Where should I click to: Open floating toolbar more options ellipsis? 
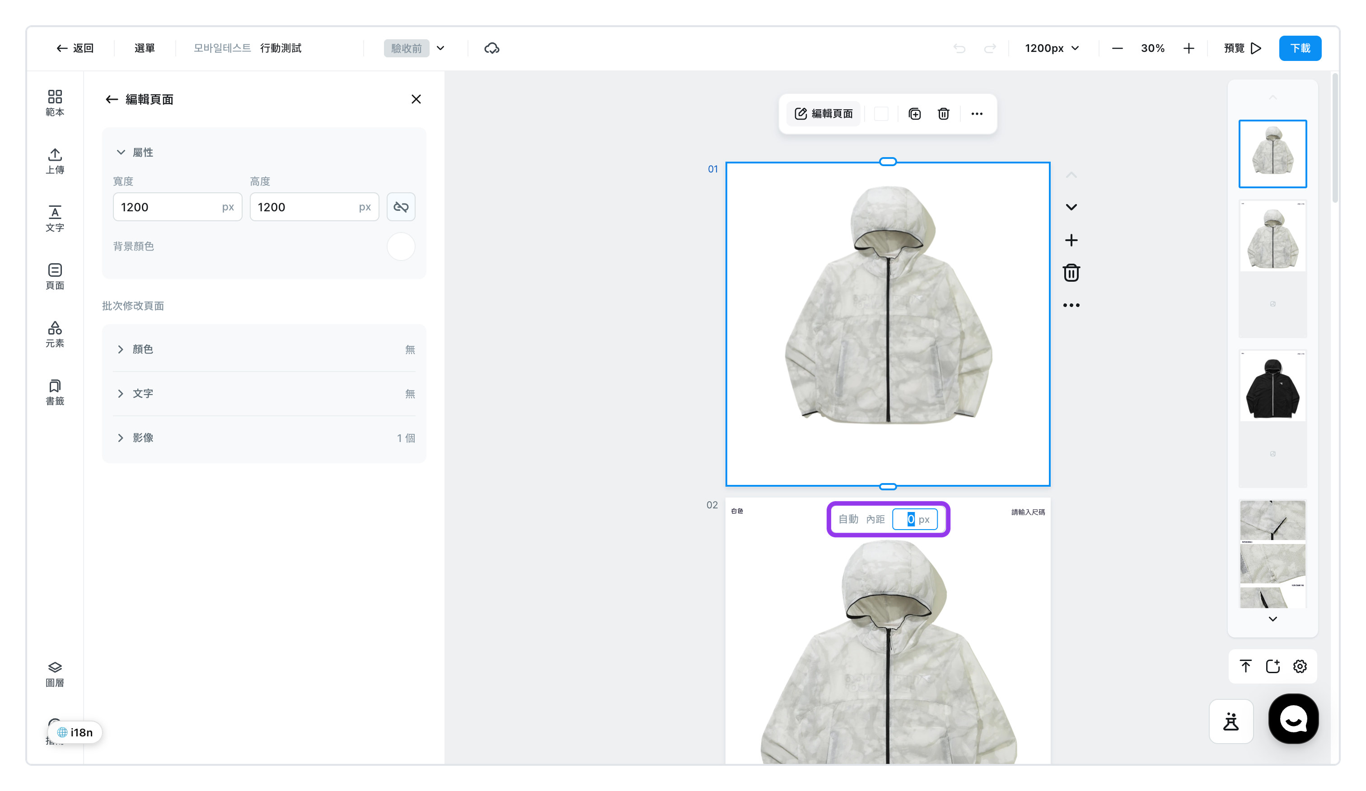click(x=977, y=114)
